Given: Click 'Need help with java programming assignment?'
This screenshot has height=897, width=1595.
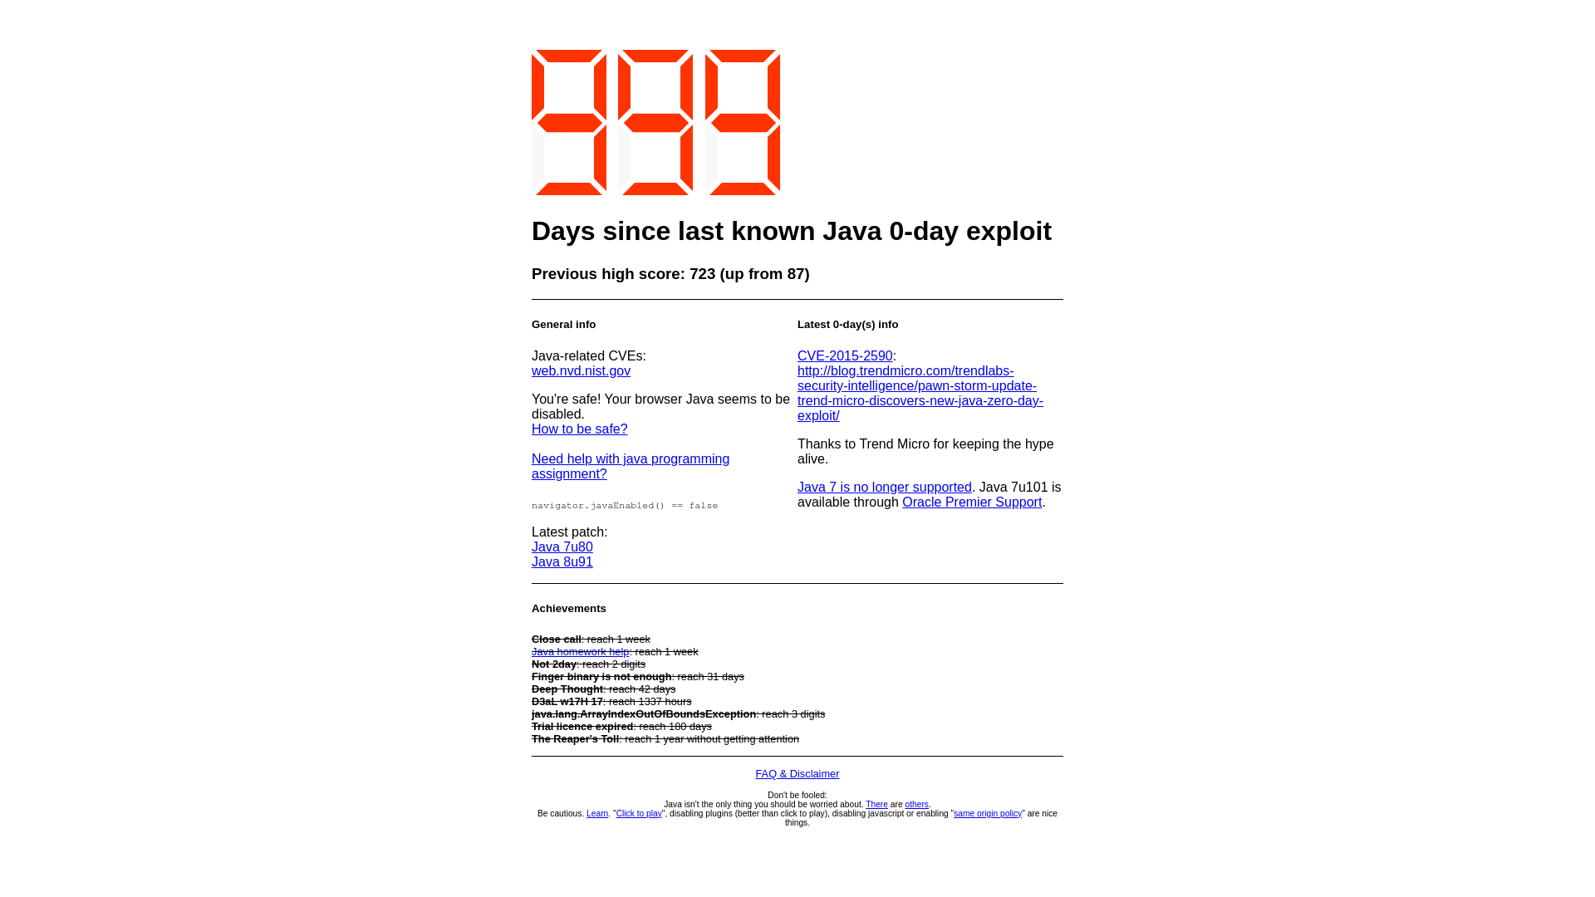Looking at the screenshot, I should click(630, 465).
